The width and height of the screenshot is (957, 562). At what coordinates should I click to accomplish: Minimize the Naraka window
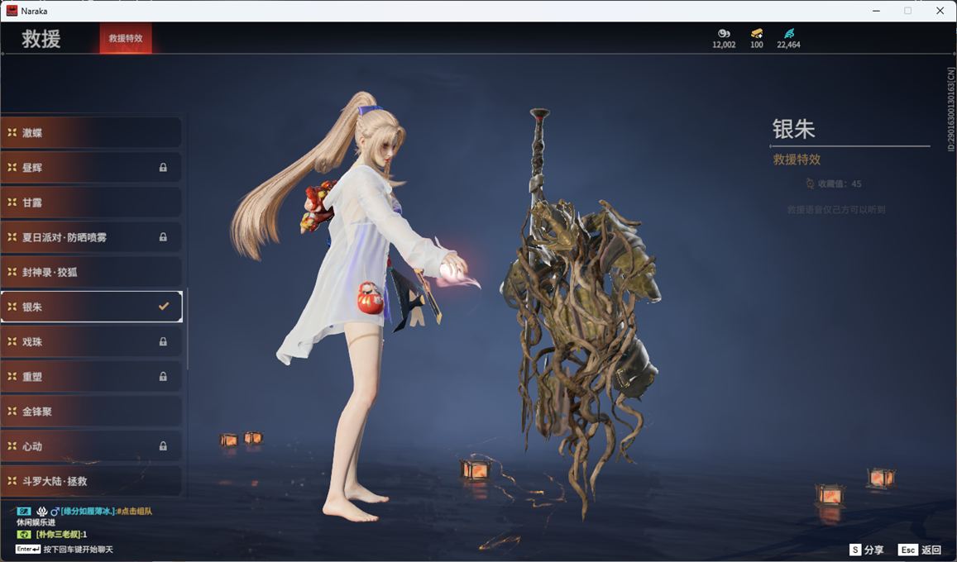(877, 11)
